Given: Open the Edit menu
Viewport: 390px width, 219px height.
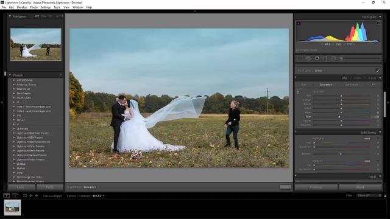Looking at the screenshot, I should click(x=11, y=7).
